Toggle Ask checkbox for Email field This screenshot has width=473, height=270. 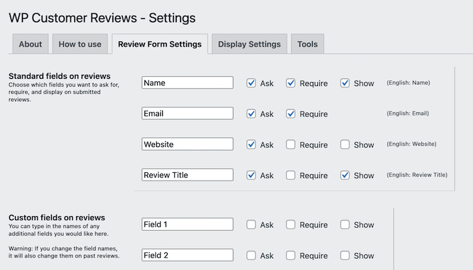251,114
